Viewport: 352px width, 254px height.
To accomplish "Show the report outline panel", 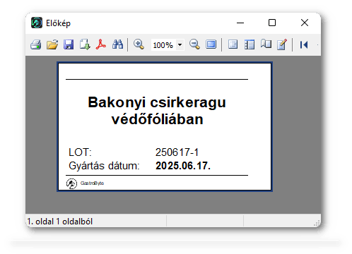I will pos(233,44).
